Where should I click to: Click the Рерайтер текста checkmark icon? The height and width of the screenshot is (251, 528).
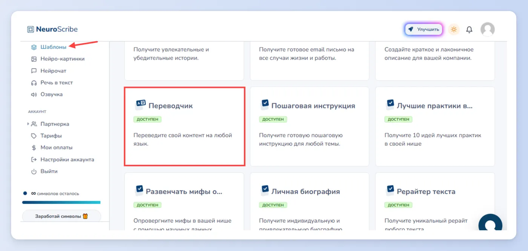(390, 190)
